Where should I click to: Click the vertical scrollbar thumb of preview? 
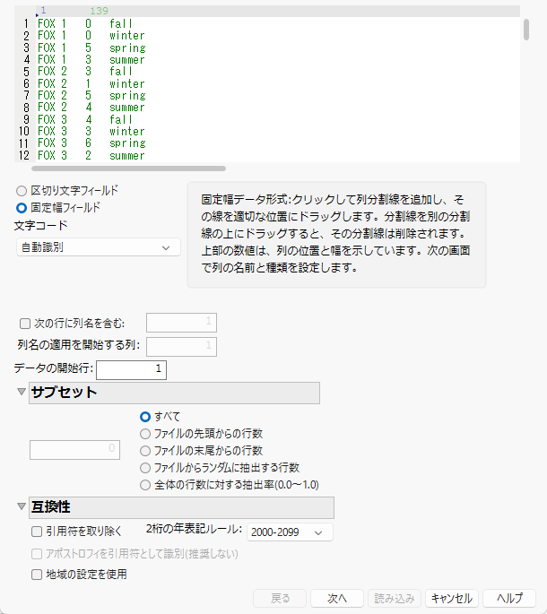click(526, 30)
